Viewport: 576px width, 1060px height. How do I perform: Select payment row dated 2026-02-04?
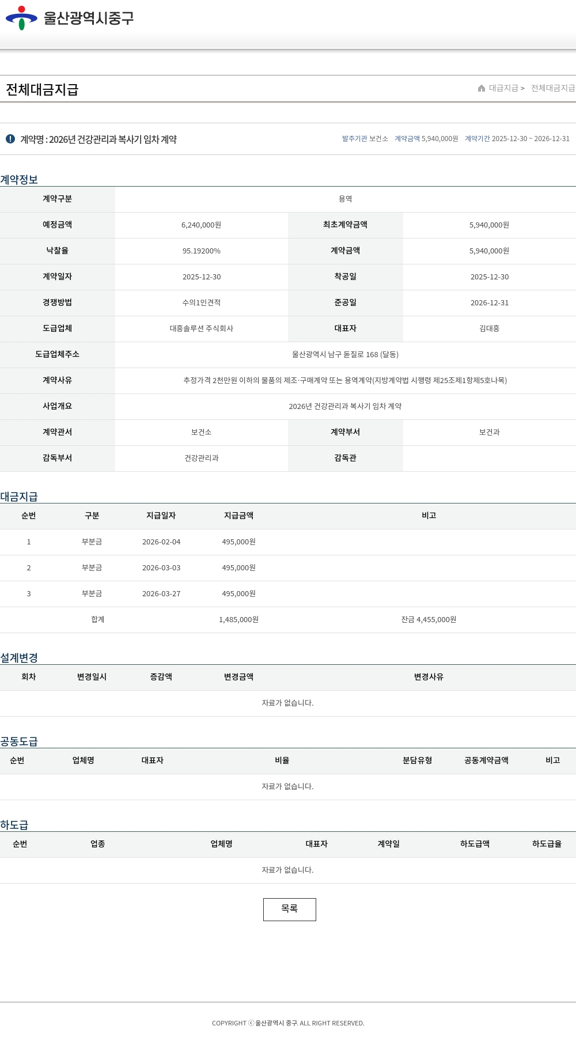[161, 542]
